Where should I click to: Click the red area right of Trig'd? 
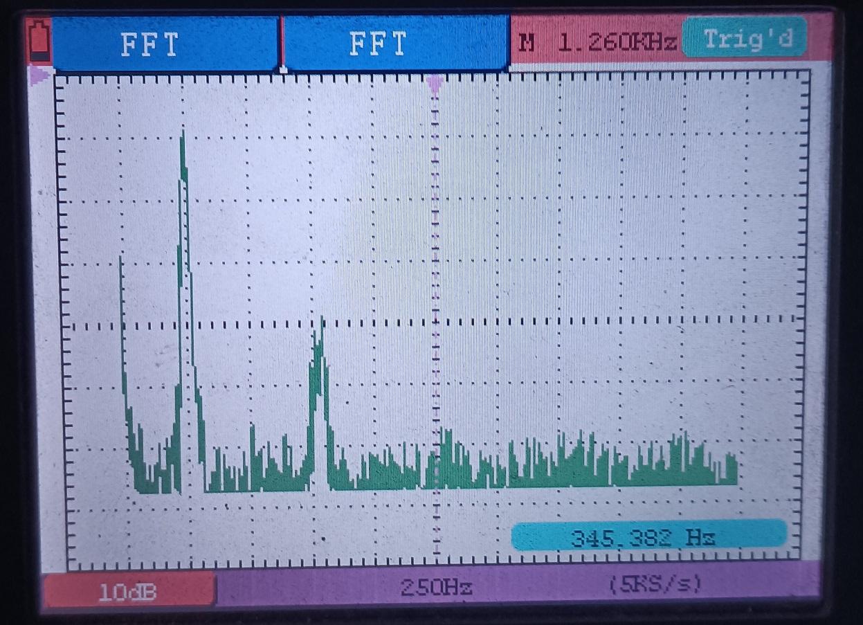click(x=819, y=38)
